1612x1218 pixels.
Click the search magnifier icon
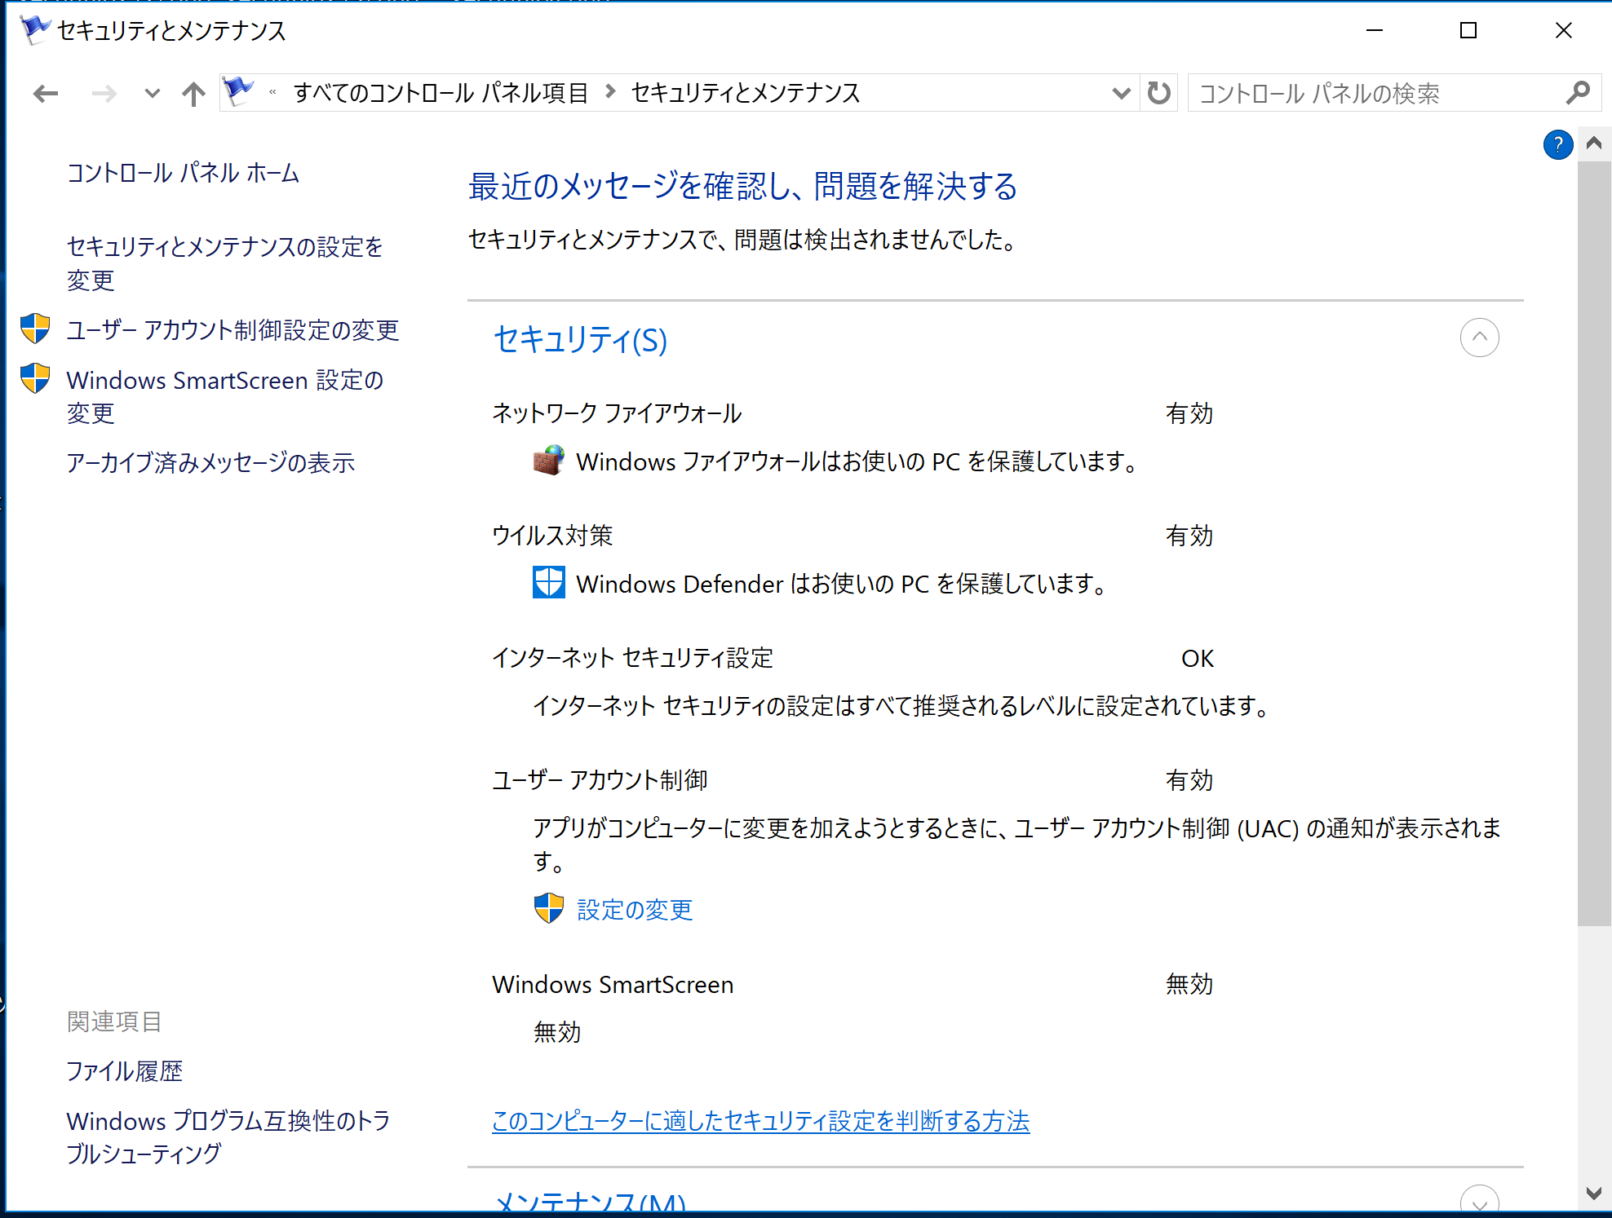tap(1577, 93)
